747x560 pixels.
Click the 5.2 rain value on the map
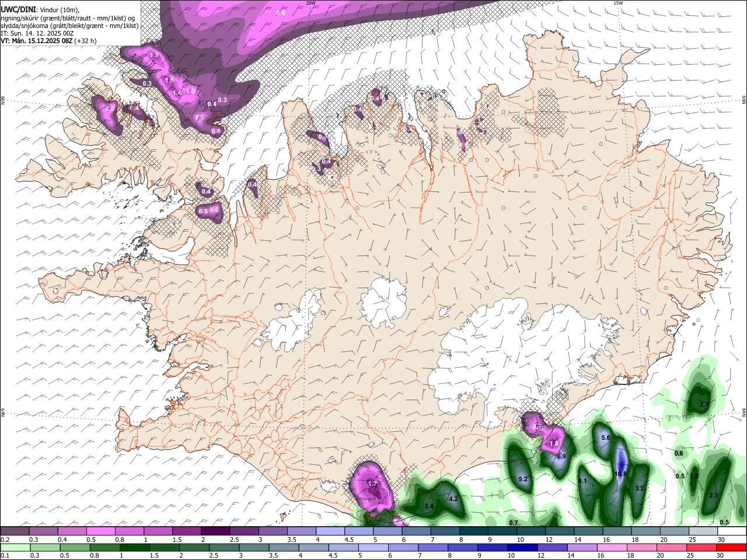pyautogui.click(x=523, y=479)
